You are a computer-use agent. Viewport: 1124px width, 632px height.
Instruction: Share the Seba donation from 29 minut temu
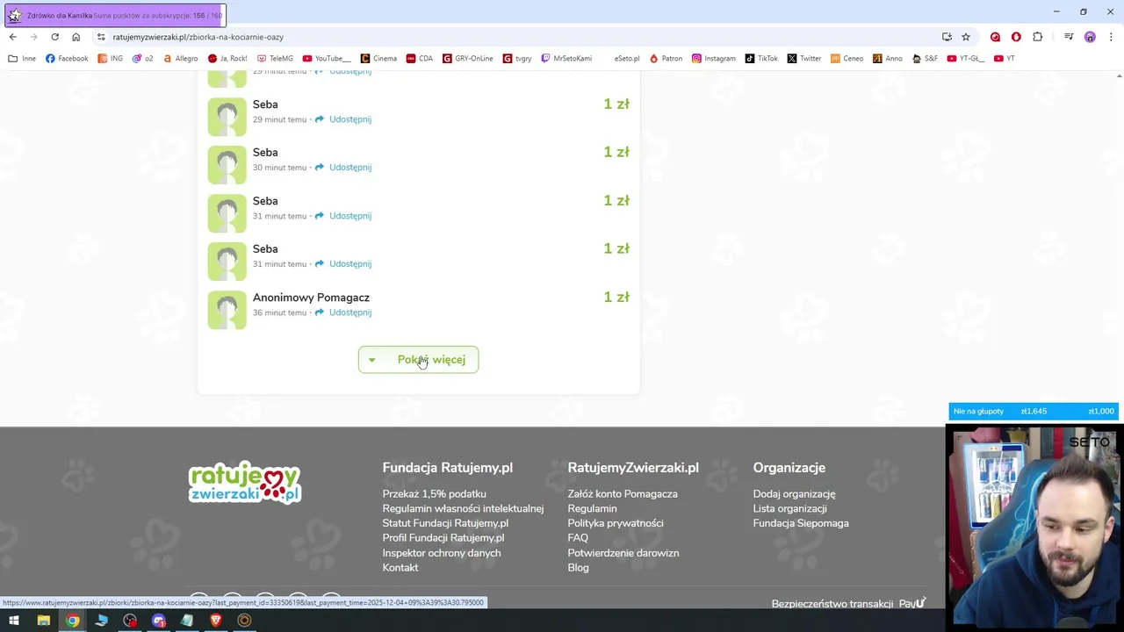tap(343, 119)
